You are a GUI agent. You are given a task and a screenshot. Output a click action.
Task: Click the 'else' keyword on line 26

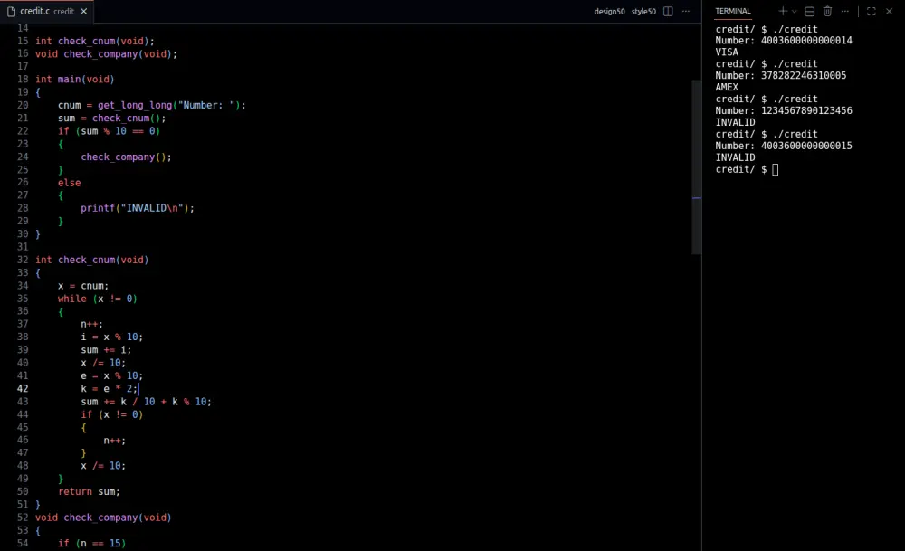[70, 183]
